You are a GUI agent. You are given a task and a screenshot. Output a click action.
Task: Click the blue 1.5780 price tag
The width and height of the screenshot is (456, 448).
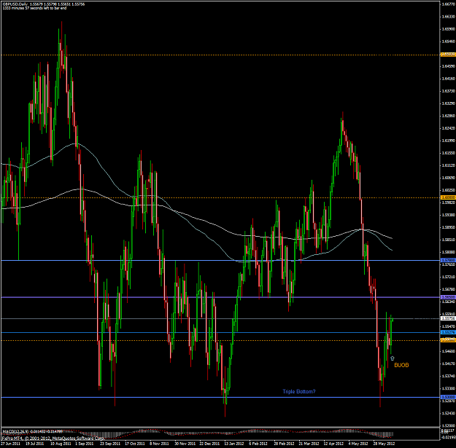tap(448, 261)
